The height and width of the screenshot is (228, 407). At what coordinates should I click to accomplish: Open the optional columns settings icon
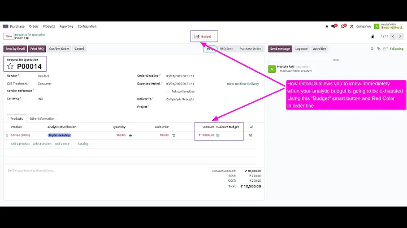click(x=251, y=127)
